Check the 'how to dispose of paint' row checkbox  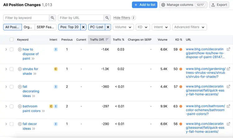(11, 49)
